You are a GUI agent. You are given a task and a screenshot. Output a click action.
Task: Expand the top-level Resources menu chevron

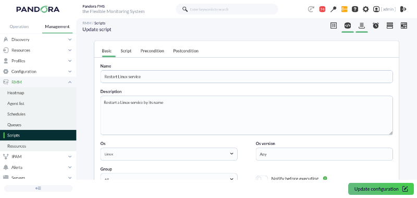70,50
